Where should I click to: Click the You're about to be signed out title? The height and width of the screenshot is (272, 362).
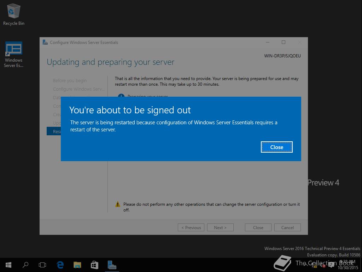coord(130,110)
